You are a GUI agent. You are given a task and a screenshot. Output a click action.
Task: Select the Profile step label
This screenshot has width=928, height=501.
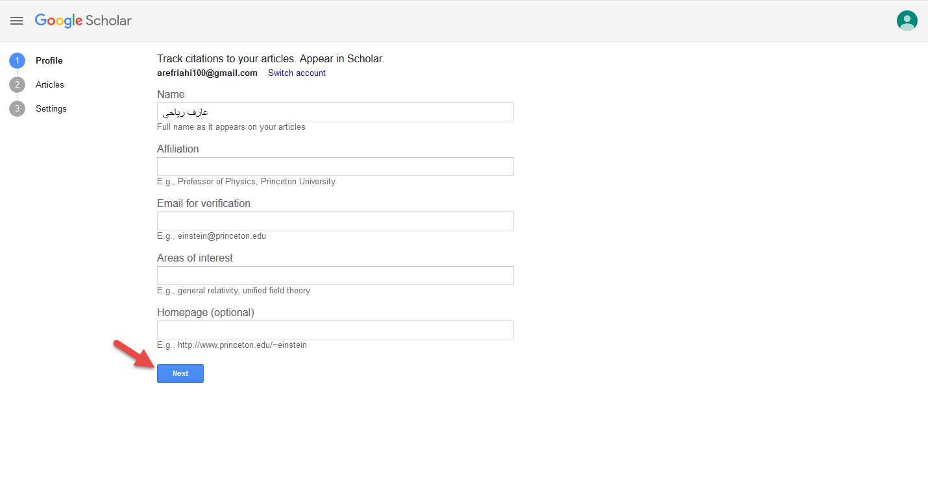tap(49, 60)
